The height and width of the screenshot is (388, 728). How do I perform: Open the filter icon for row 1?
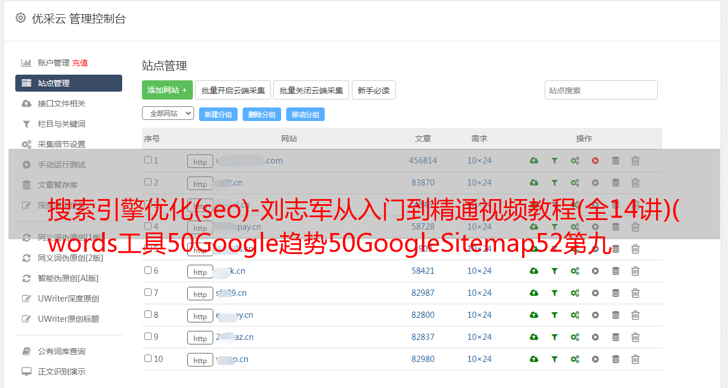point(554,161)
